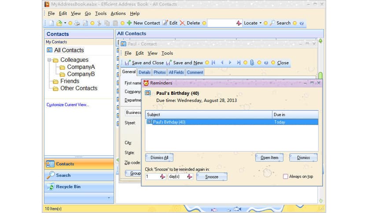
Task: Go to next record arrow icon
Action: pyautogui.click(x=230, y=62)
